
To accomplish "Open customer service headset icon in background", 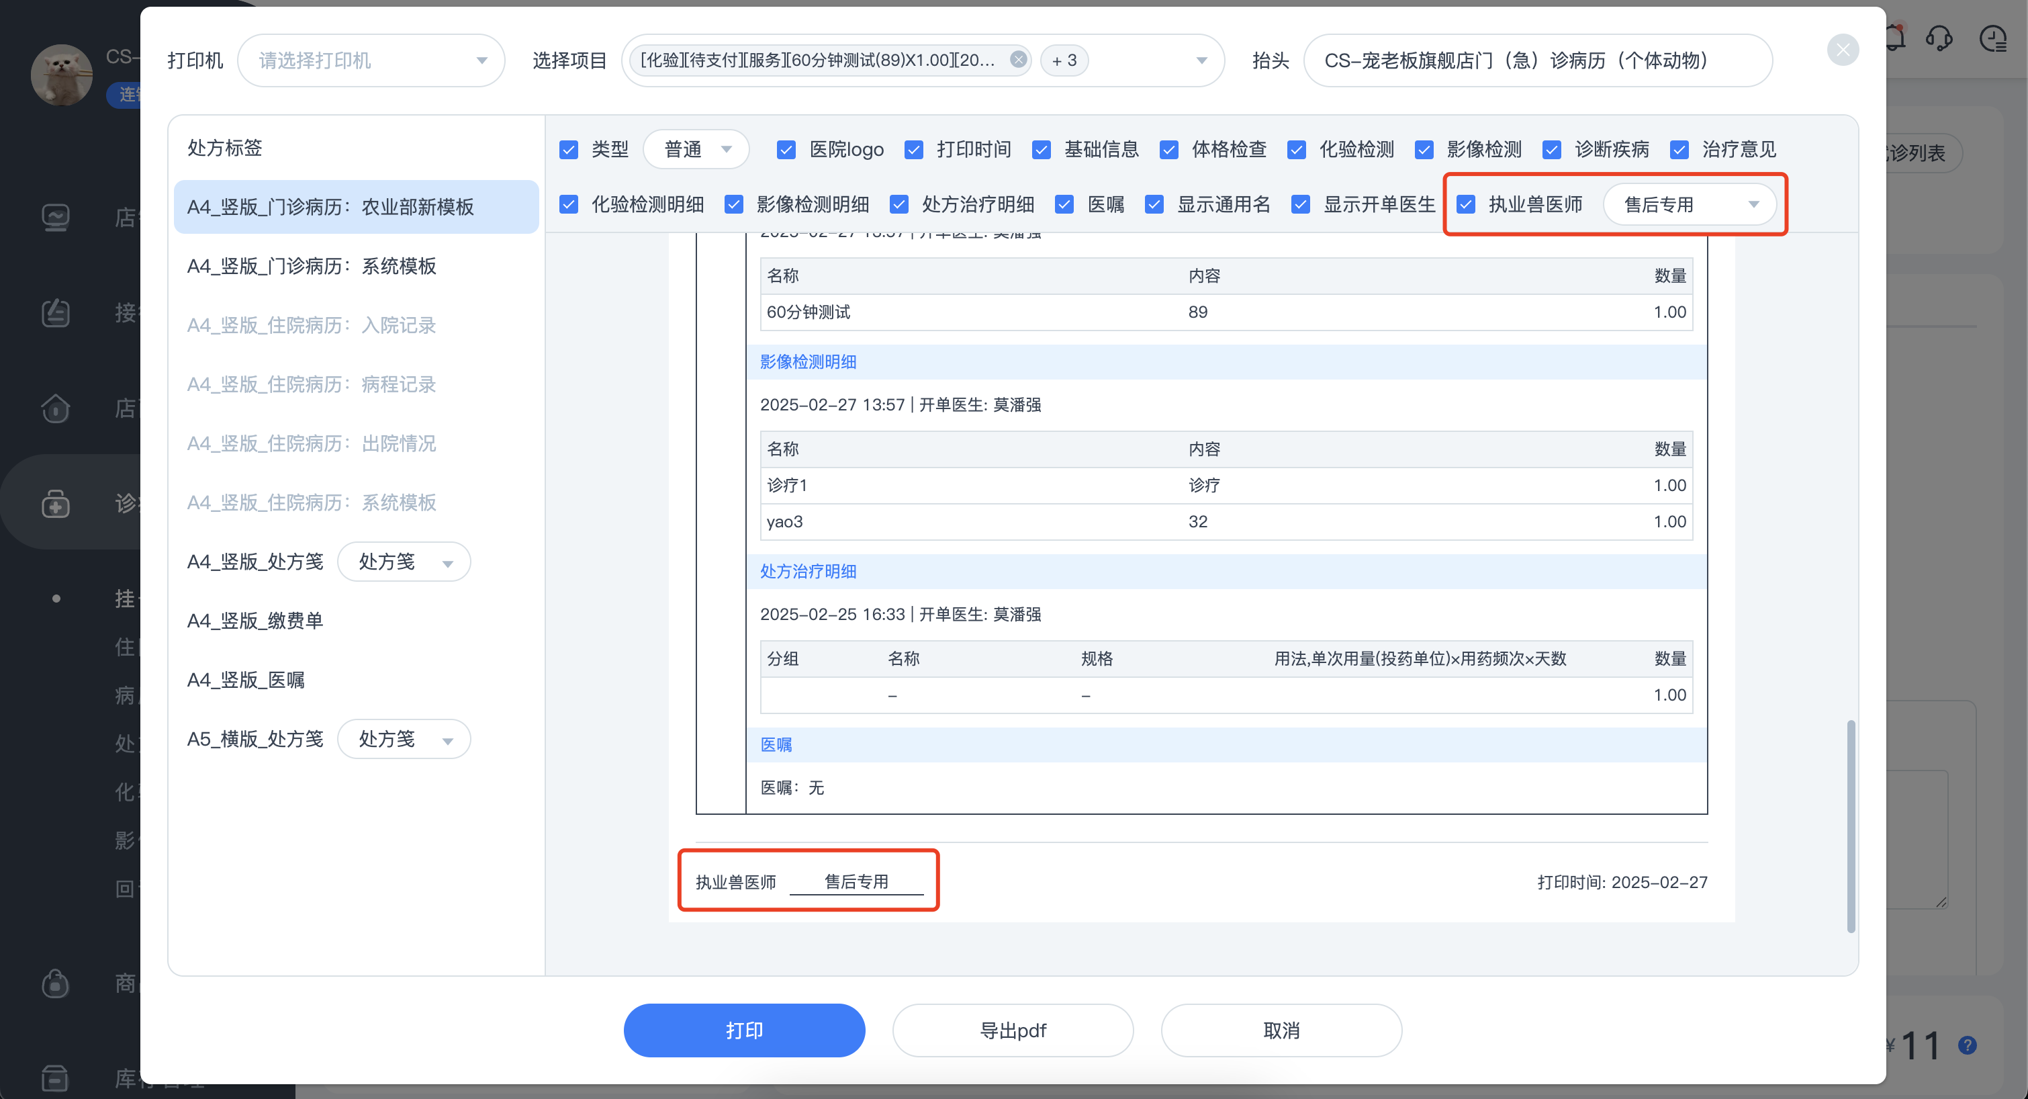I will pyautogui.click(x=1939, y=38).
